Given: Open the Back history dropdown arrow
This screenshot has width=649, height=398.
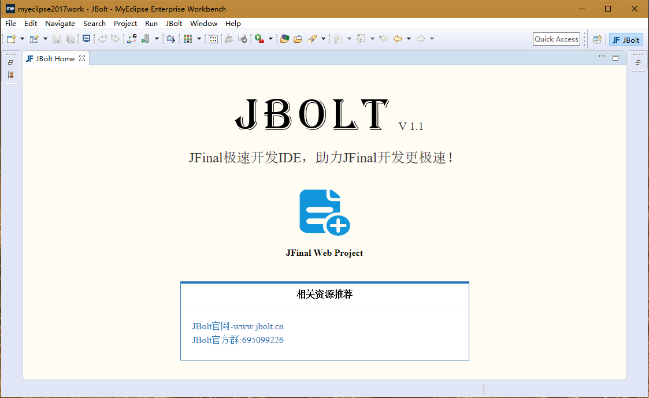Looking at the screenshot, I should tap(409, 39).
